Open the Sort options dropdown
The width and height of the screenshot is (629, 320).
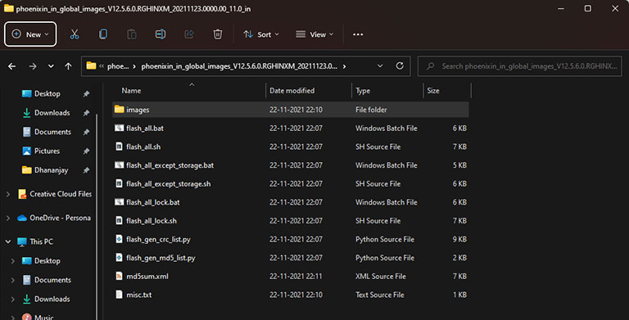pyautogui.click(x=261, y=34)
